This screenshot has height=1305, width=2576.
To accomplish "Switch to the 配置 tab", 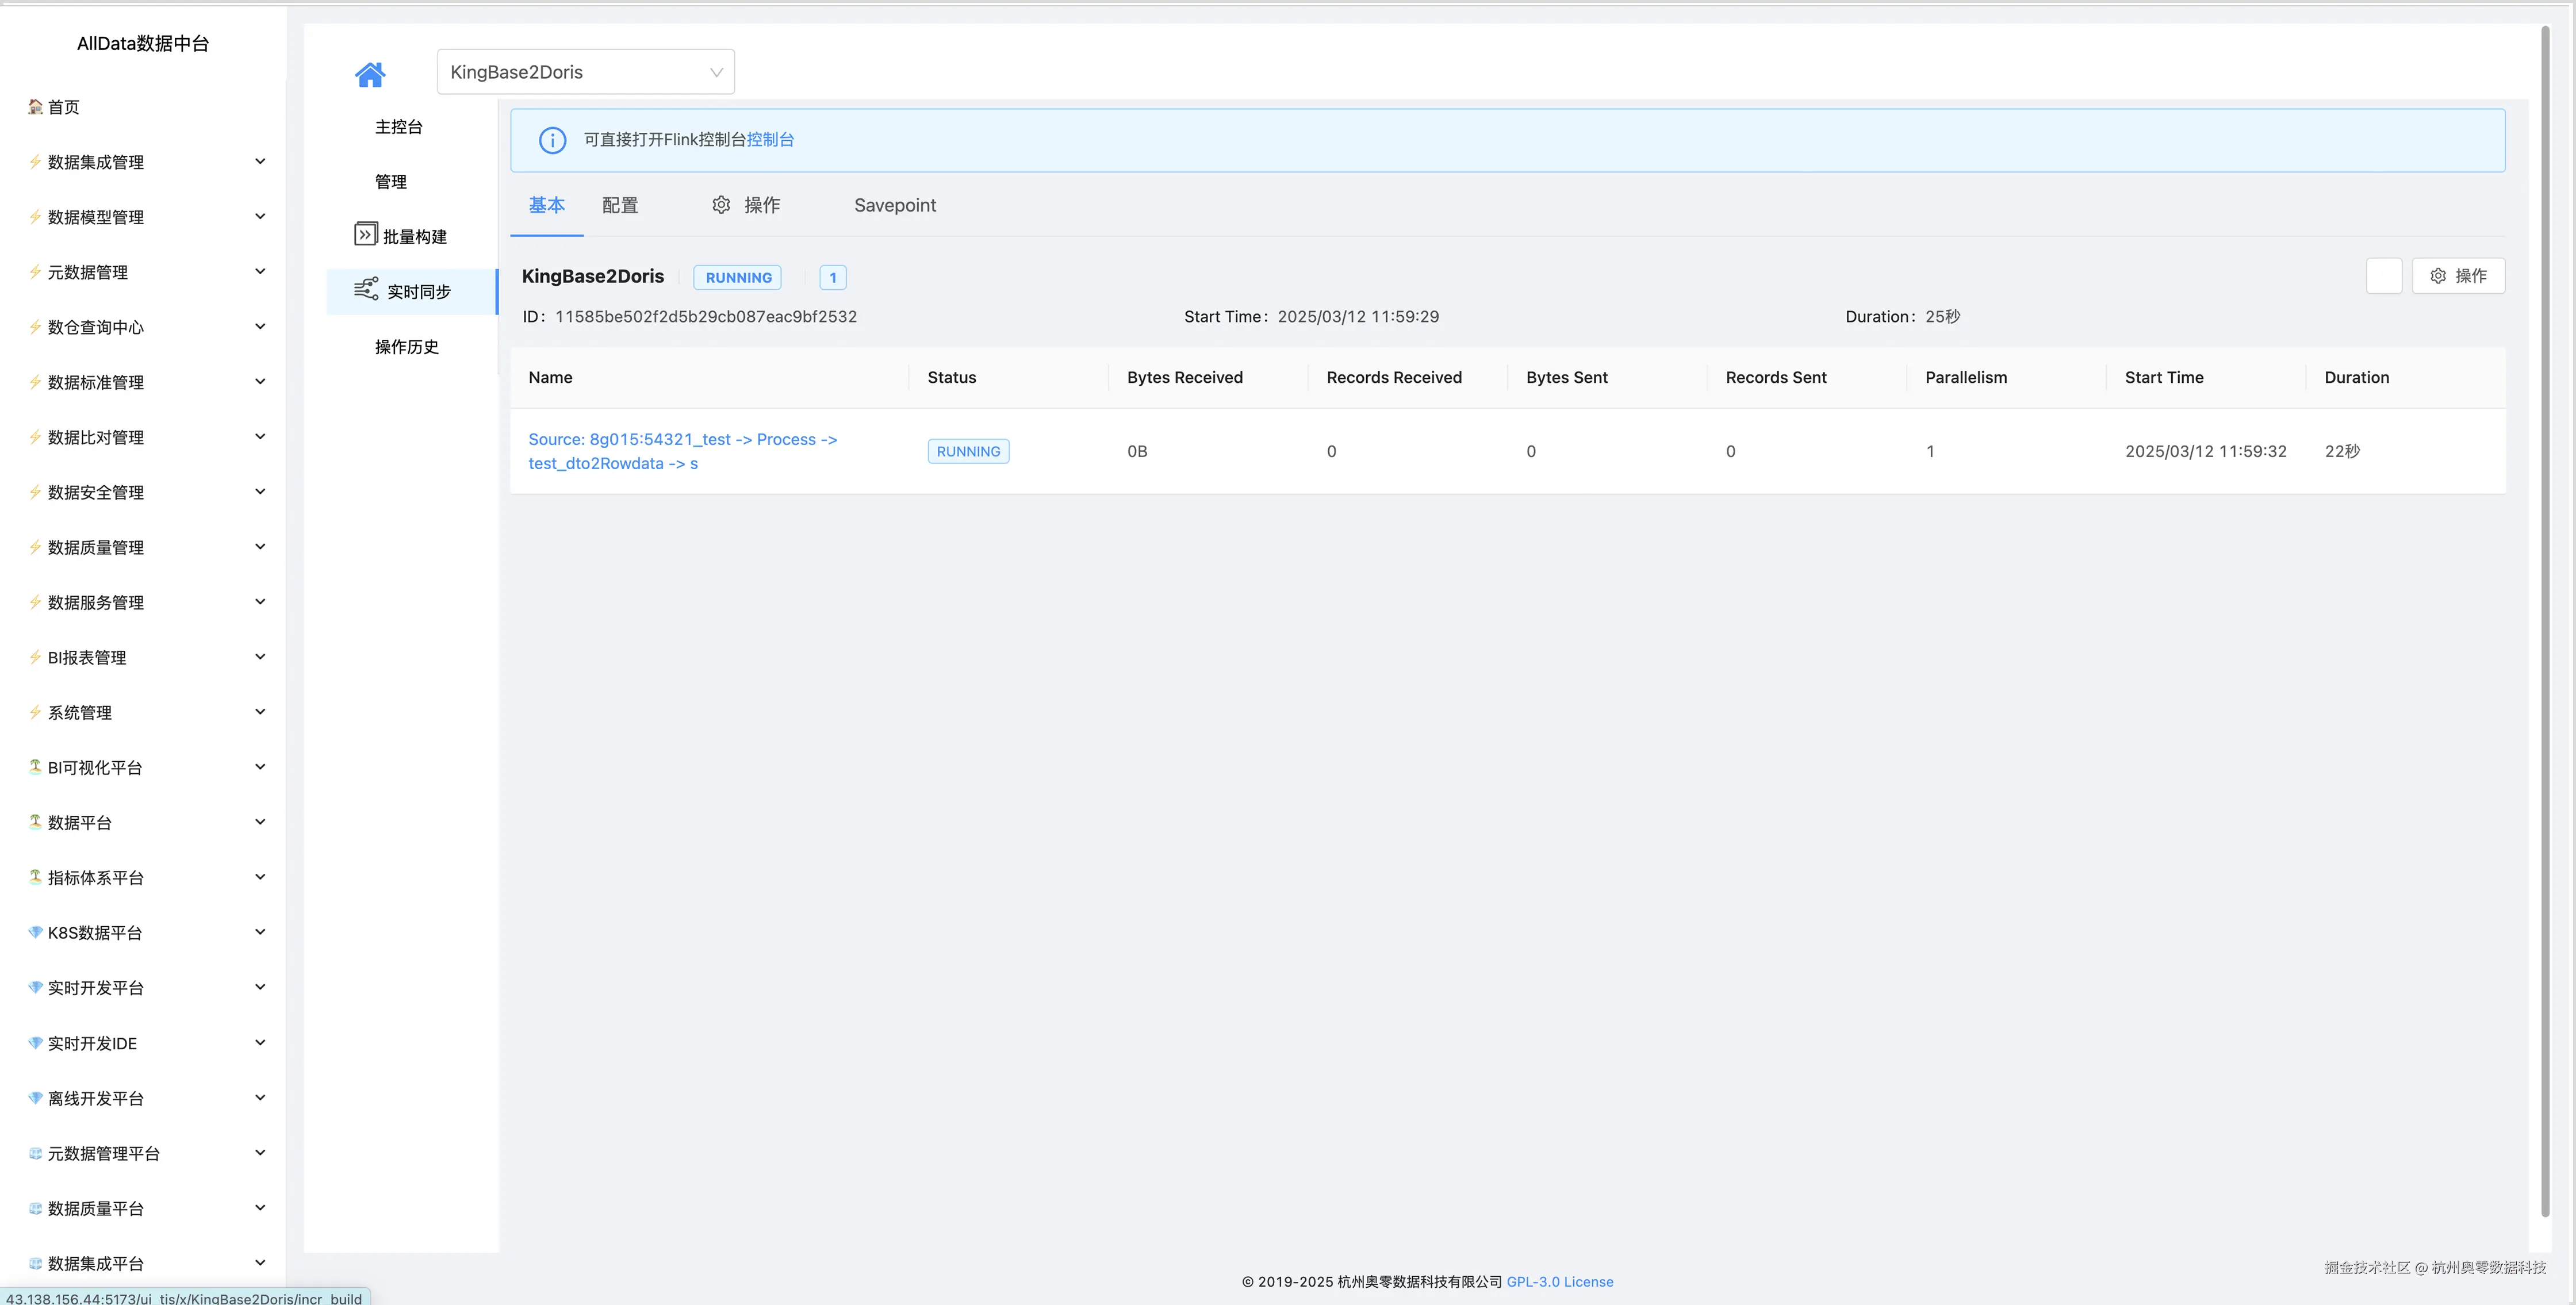I will [x=620, y=205].
